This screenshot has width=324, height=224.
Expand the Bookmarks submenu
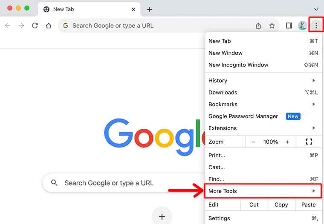[x=263, y=105]
